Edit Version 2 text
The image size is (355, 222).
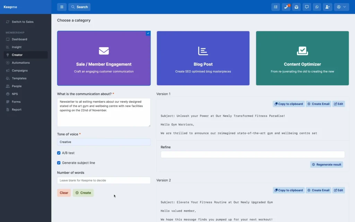(338, 190)
